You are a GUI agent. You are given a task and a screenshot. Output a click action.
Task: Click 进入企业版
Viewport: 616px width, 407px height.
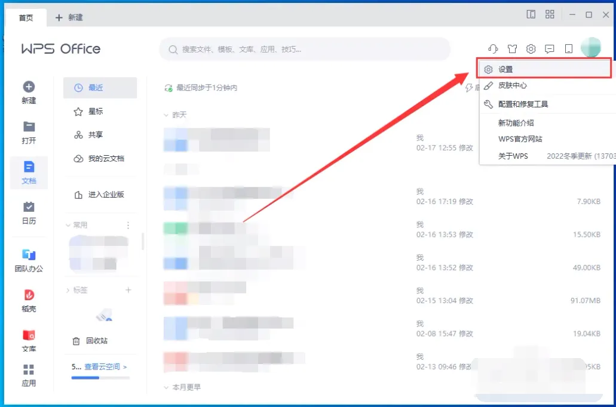pos(100,195)
